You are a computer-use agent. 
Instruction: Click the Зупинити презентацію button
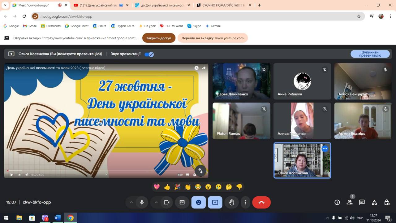coord(370,54)
